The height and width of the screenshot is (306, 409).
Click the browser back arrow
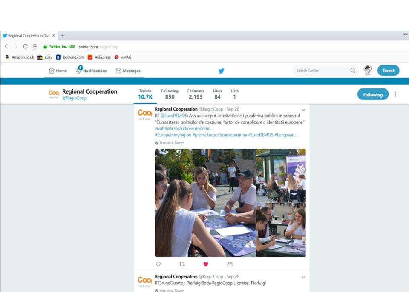[x=6, y=47]
